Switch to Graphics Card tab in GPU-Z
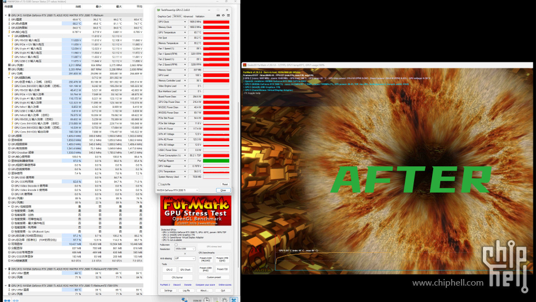The image size is (536, 302). pos(164,16)
